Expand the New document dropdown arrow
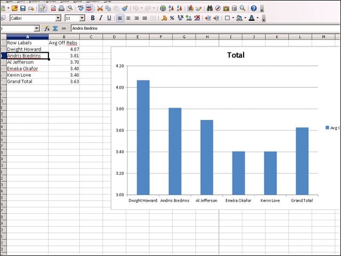Viewport: 341px width, 256px height. (x=9, y=9)
